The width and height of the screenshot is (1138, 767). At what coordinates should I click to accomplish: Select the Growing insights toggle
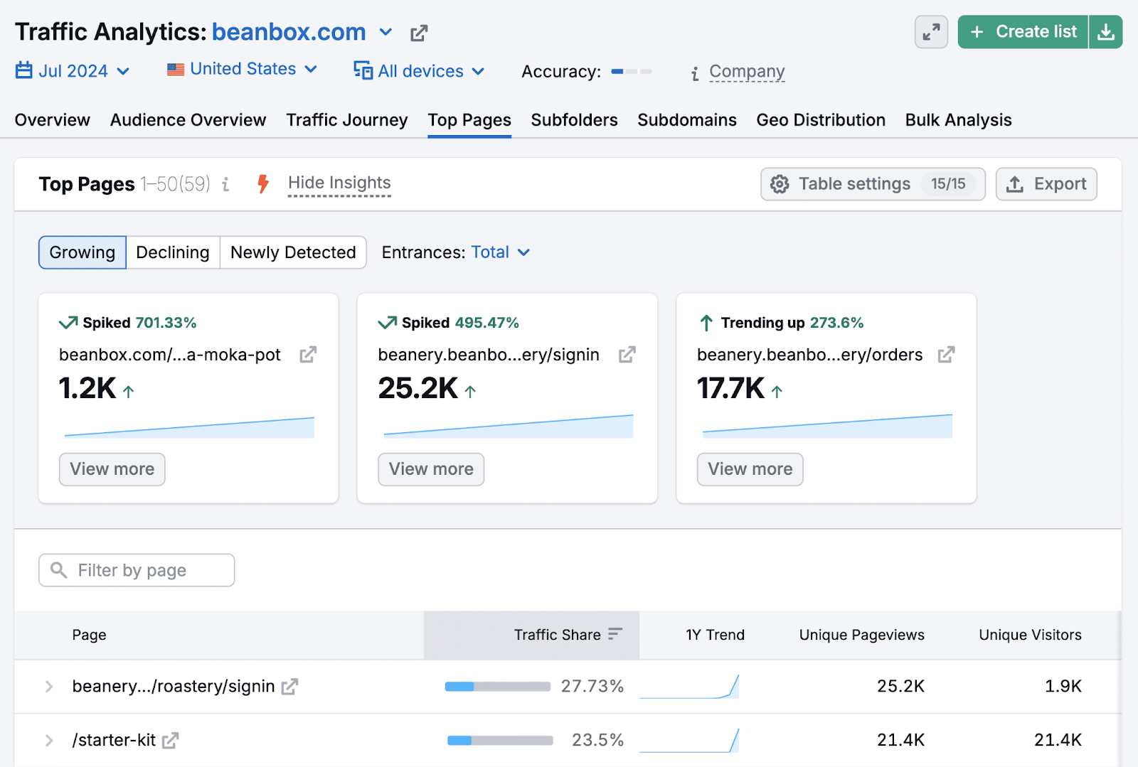tap(83, 252)
